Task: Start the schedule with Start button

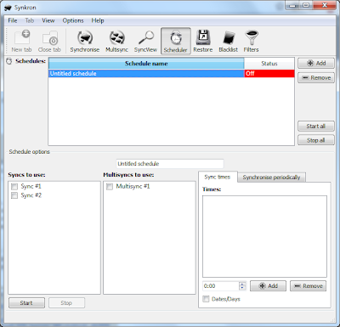Action: (26, 303)
